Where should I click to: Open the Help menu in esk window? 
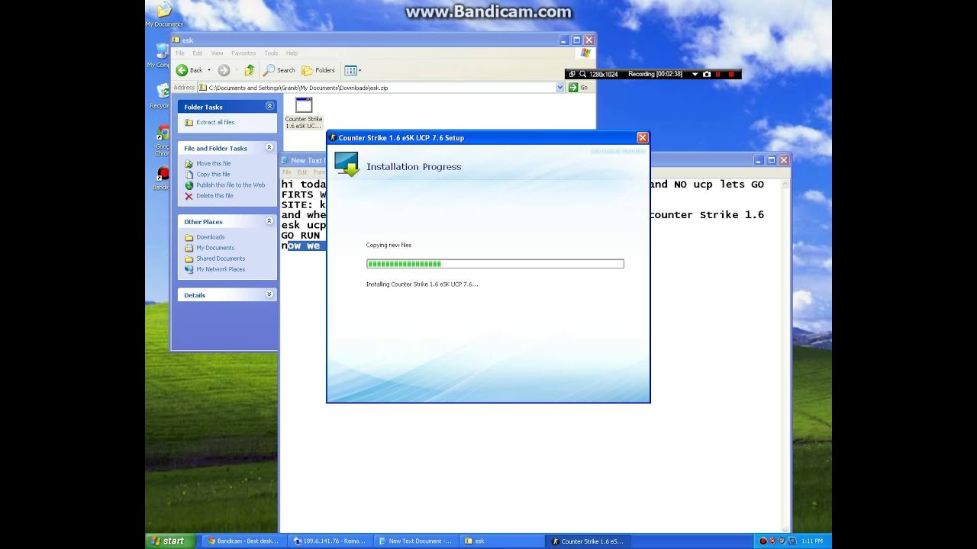(x=292, y=53)
